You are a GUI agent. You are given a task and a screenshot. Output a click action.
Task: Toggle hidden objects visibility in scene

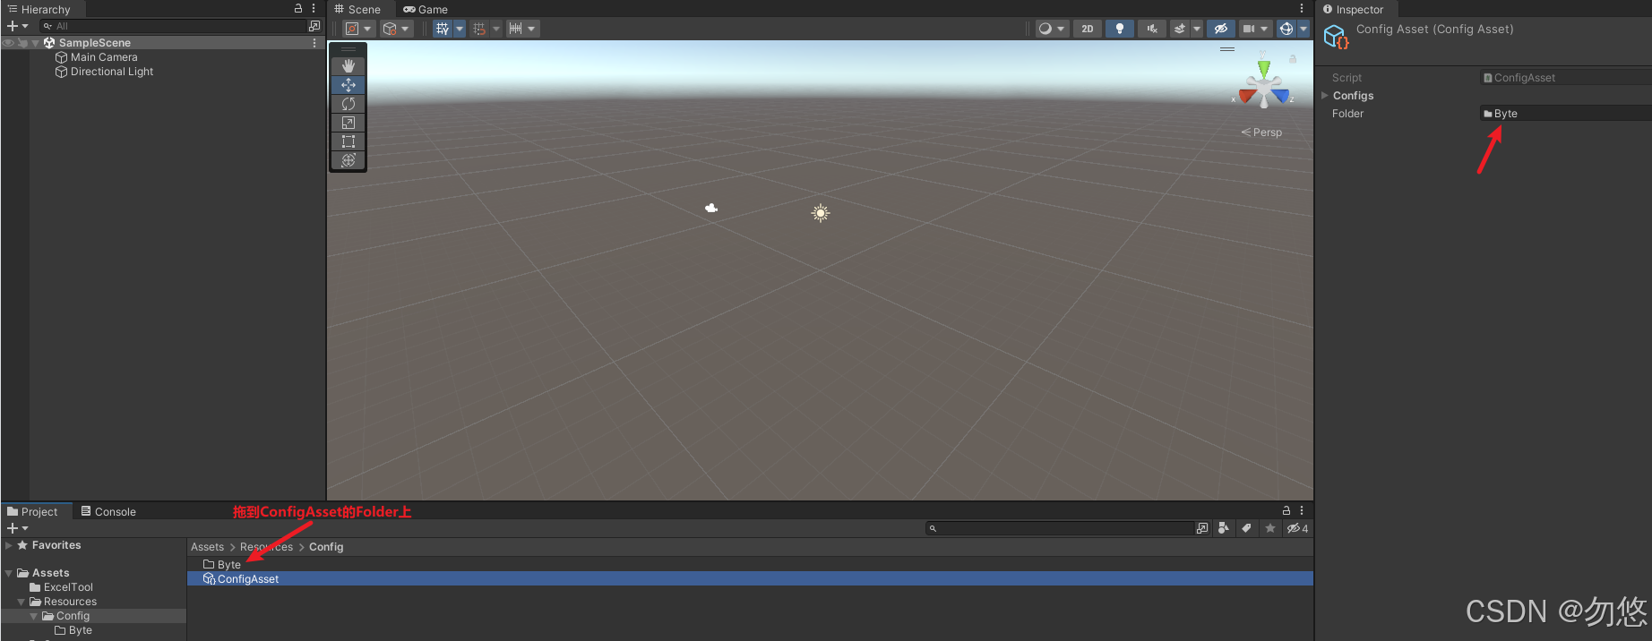[1220, 29]
